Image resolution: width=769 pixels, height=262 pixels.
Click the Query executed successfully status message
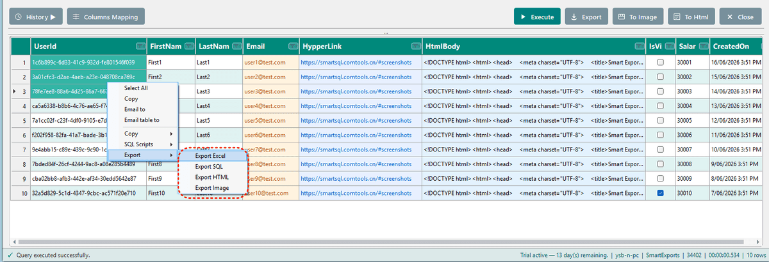tap(53, 255)
